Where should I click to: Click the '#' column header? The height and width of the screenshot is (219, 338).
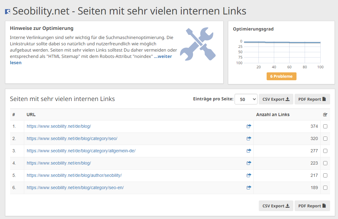pos(14,115)
